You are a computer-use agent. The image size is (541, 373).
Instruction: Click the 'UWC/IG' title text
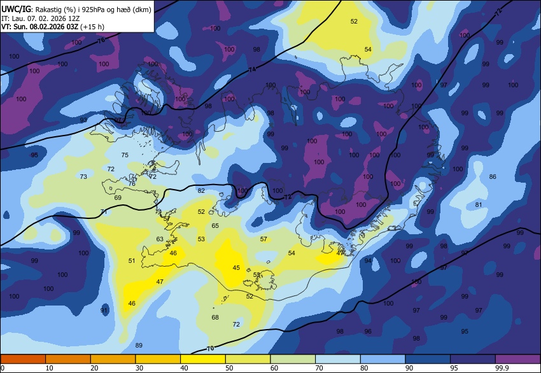pos(17,10)
